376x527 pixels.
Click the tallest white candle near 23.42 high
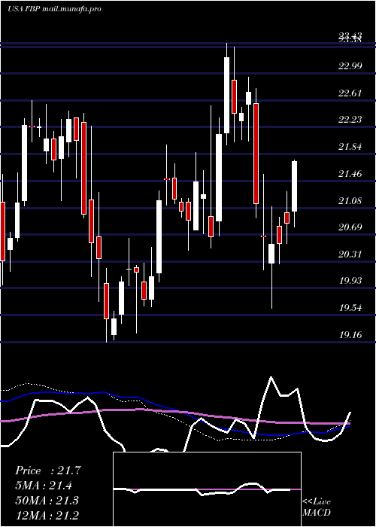(226, 95)
